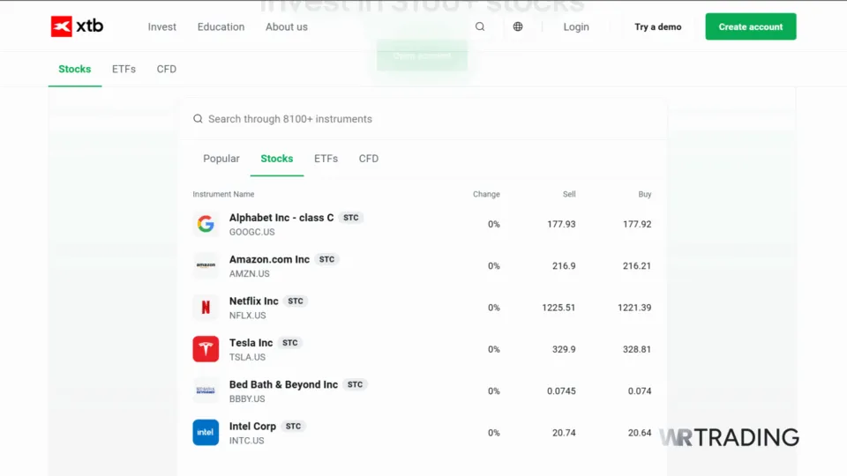Select CFD tab in top sub-navigation
This screenshot has height=476, width=847.
[166, 69]
